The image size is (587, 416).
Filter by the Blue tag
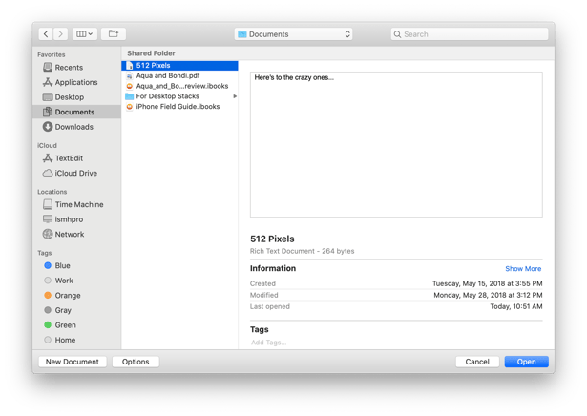coord(76,265)
